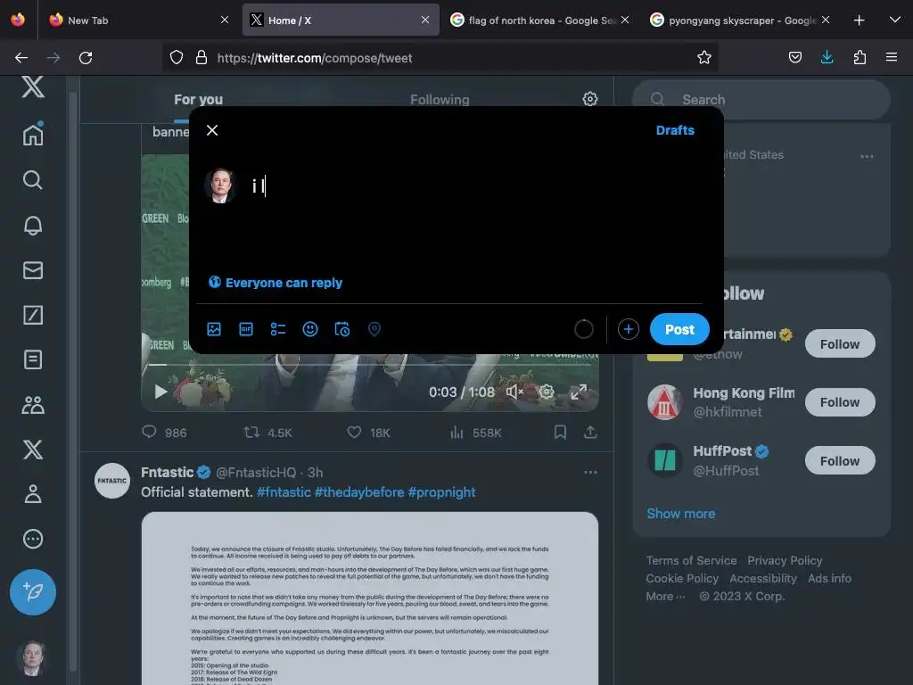Open Communities people icon in sidebar

click(33, 404)
